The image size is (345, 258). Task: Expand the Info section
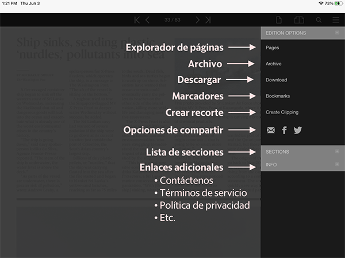pyautogui.click(x=337, y=165)
